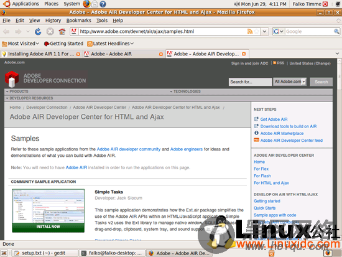Open the Tools menu
Viewport: 342px width, 257px height.
102,21
